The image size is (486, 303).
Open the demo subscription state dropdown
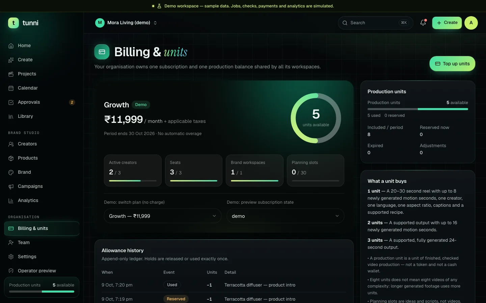pyautogui.click(x=286, y=216)
